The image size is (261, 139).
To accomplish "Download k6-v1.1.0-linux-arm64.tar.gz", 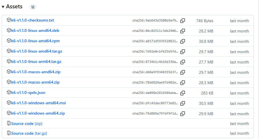I will [36, 61].
